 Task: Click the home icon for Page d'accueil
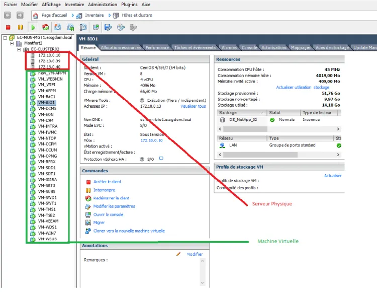click(x=36, y=16)
